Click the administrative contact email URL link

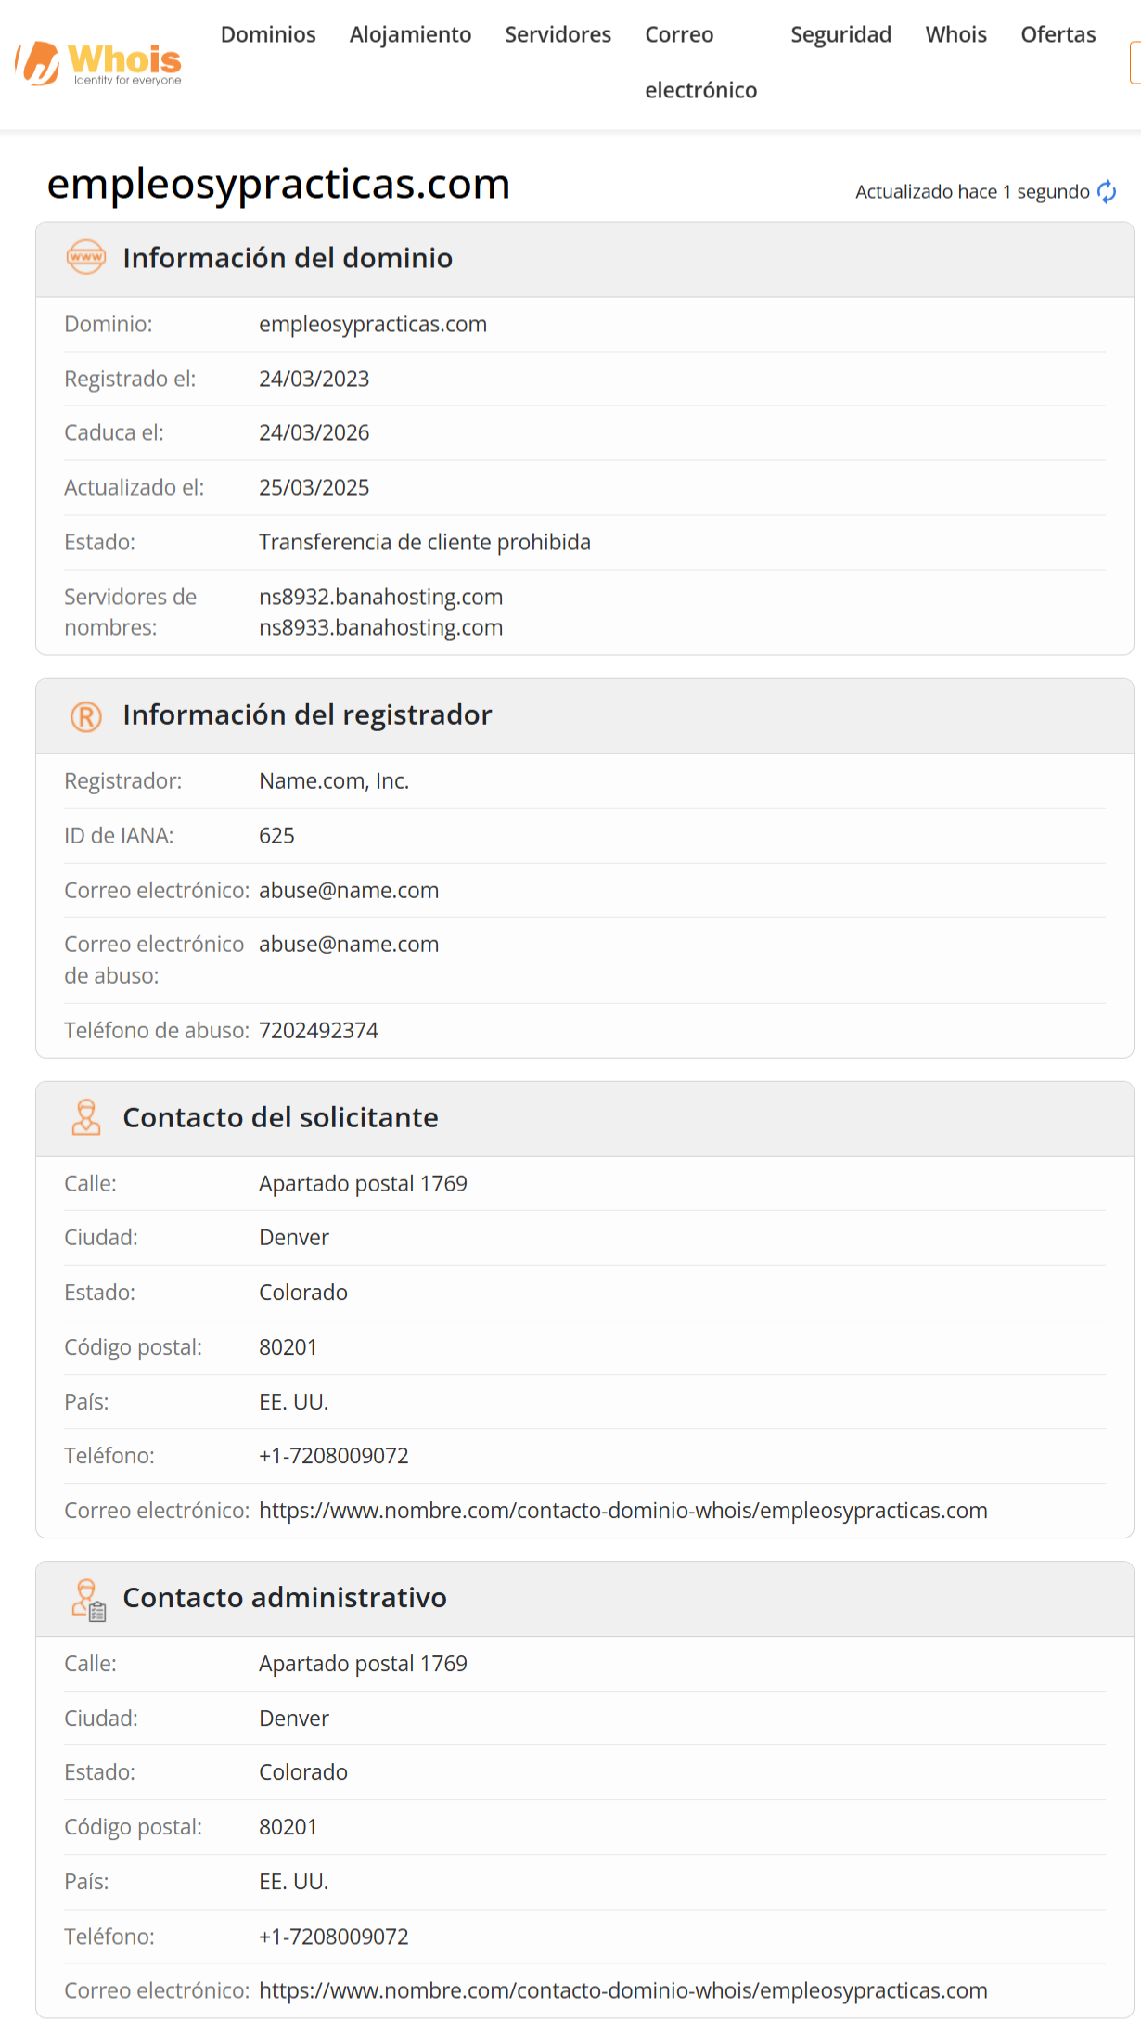point(622,1990)
